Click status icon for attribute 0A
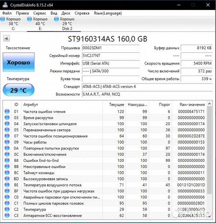216x223 pixels. (x=7, y=148)
